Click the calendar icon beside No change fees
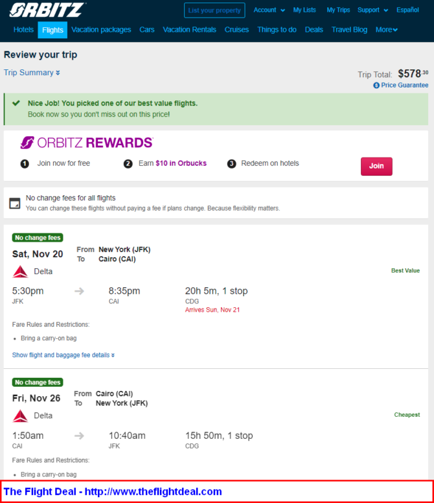Viewport: 434px width, 503px height. pos(15,203)
